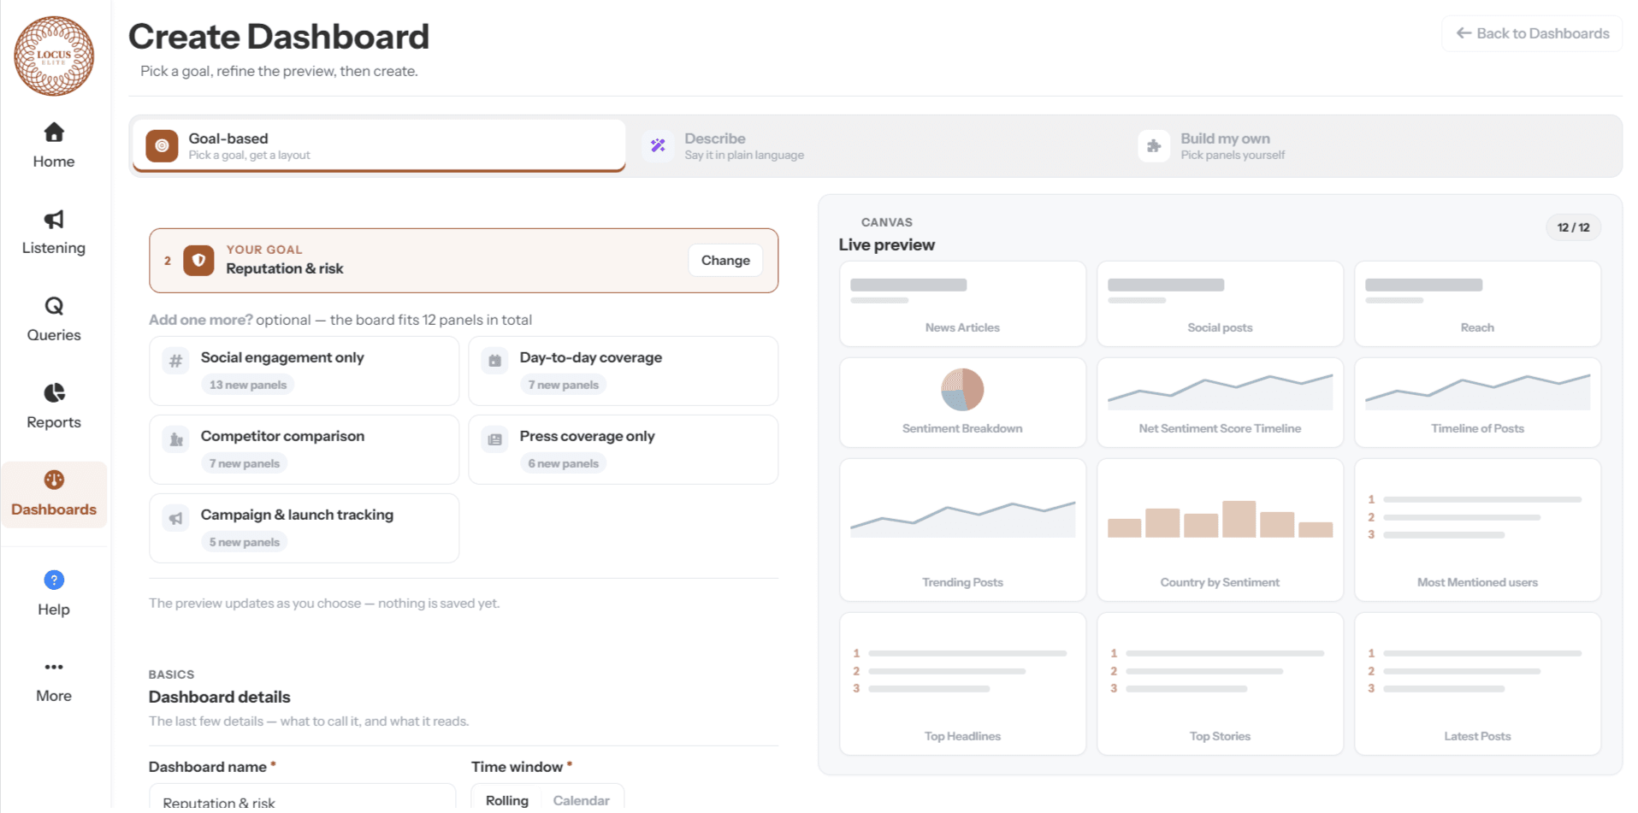Open Reports pie chart icon
The image size is (1638, 813).
coord(54,393)
